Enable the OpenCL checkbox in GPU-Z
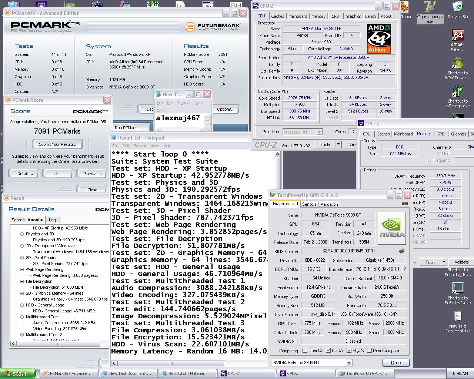The height and width of the screenshot is (379, 474). pyautogui.click(x=305, y=351)
